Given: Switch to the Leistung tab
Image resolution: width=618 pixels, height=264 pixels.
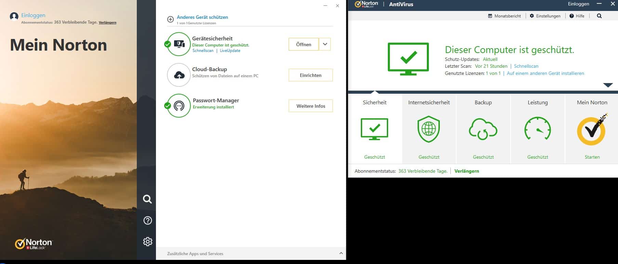Looking at the screenshot, I should click(x=538, y=129).
